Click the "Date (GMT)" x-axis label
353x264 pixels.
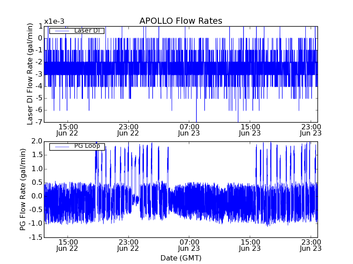181,258
